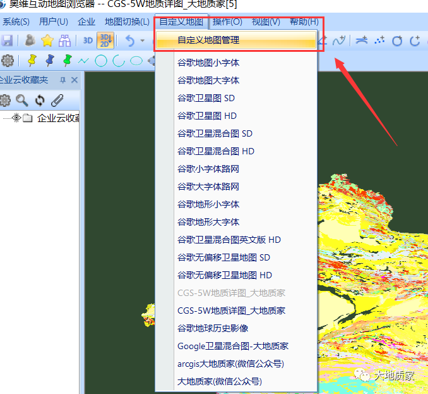
Task: Click the magnifier search icon in the favorites panel
Action: click(x=22, y=101)
